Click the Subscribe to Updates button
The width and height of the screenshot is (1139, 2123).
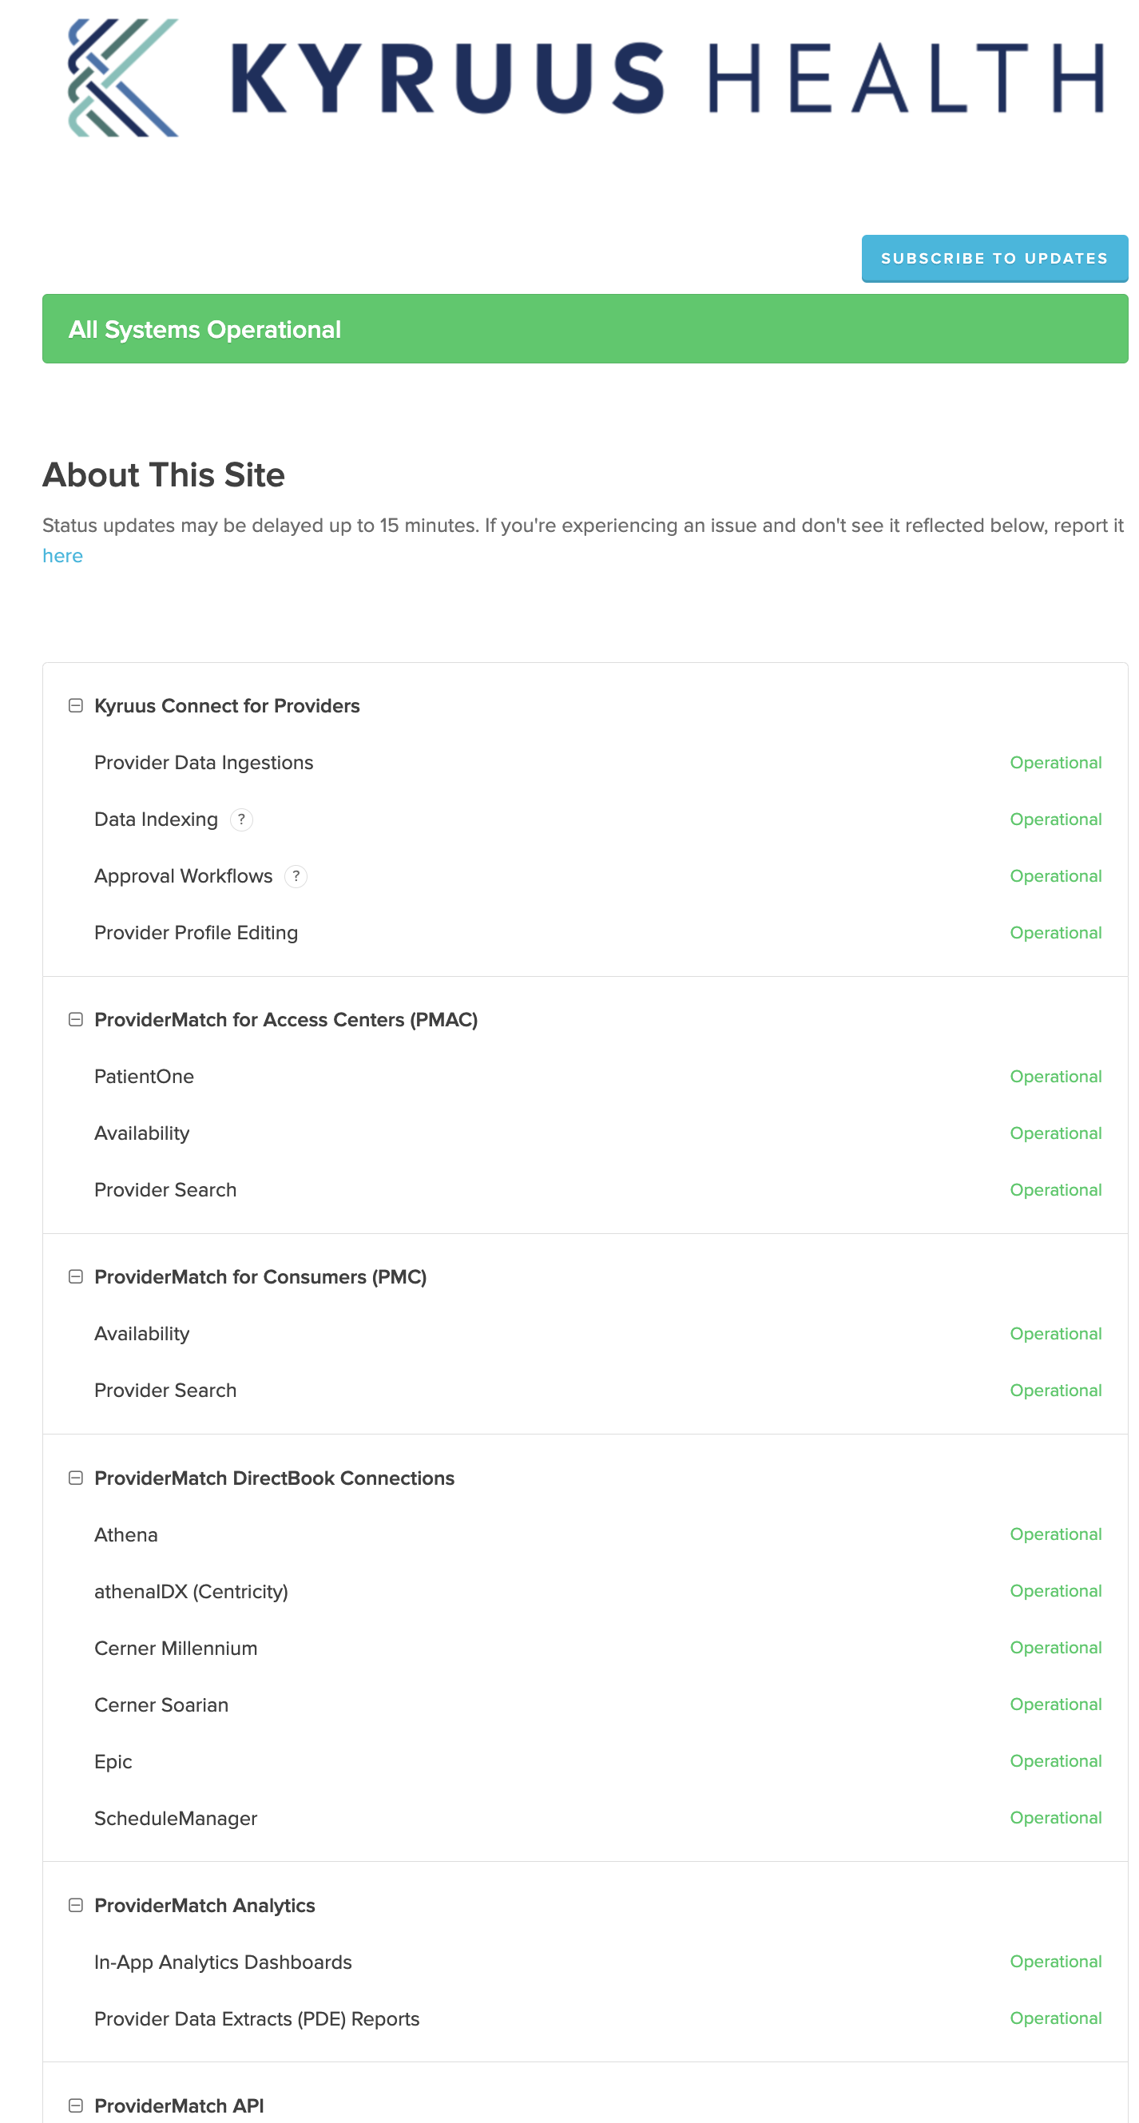994,258
